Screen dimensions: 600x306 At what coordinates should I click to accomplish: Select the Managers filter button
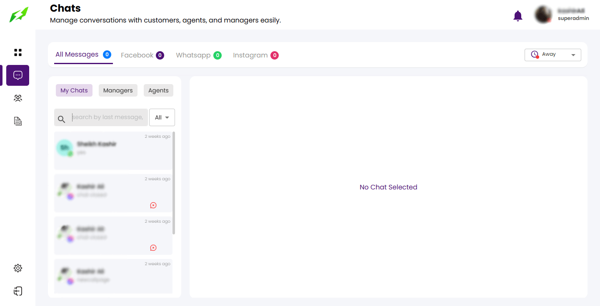pyautogui.click(x=118, y=90)
